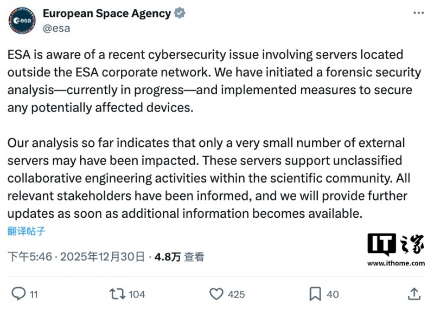Image resolution: width=434 pixels, height=312 pixels.
Task: Open the @esa handle link
Action: pyautogui.click(x=56, y=28)
